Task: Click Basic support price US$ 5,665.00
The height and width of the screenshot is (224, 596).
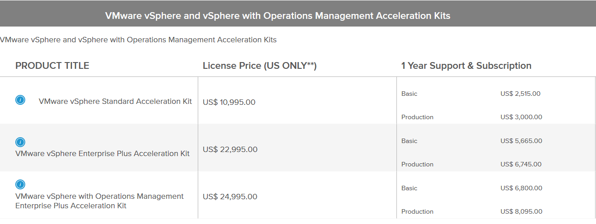Action: (x=521, y=141)
